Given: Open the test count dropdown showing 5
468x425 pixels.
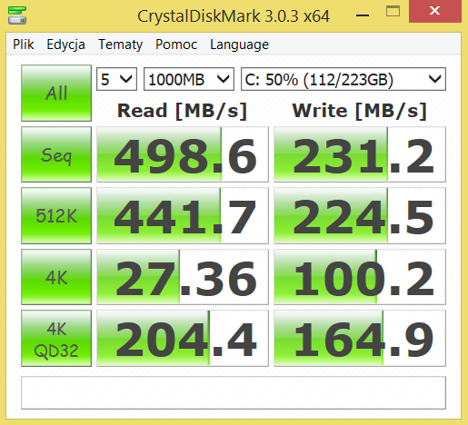Looking at the screenshot, I should point(116,79).
